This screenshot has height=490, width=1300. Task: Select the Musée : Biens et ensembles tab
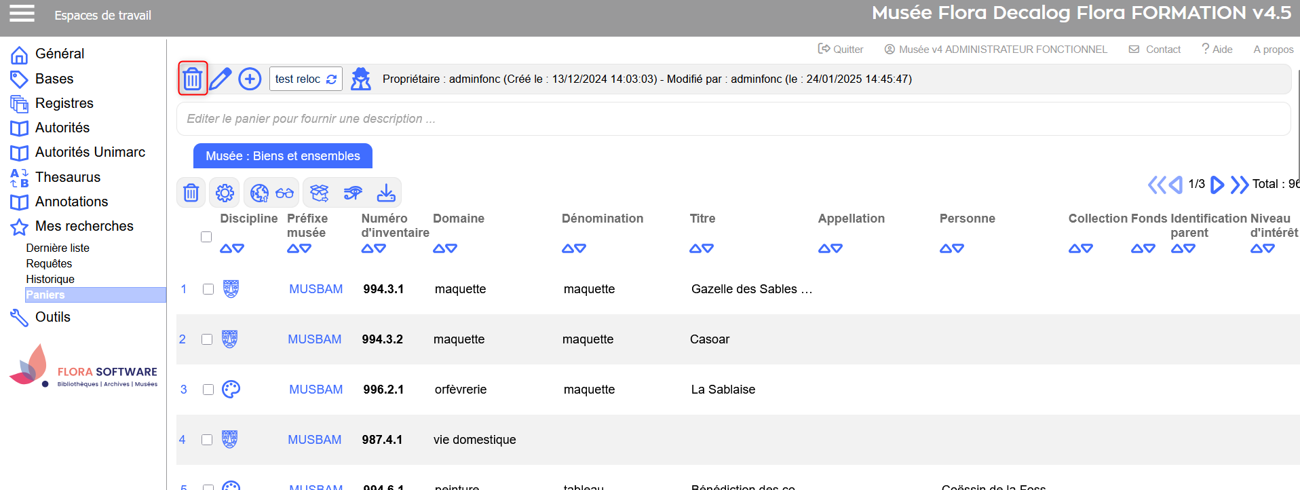pyautogui.click(x=282, y=156)
